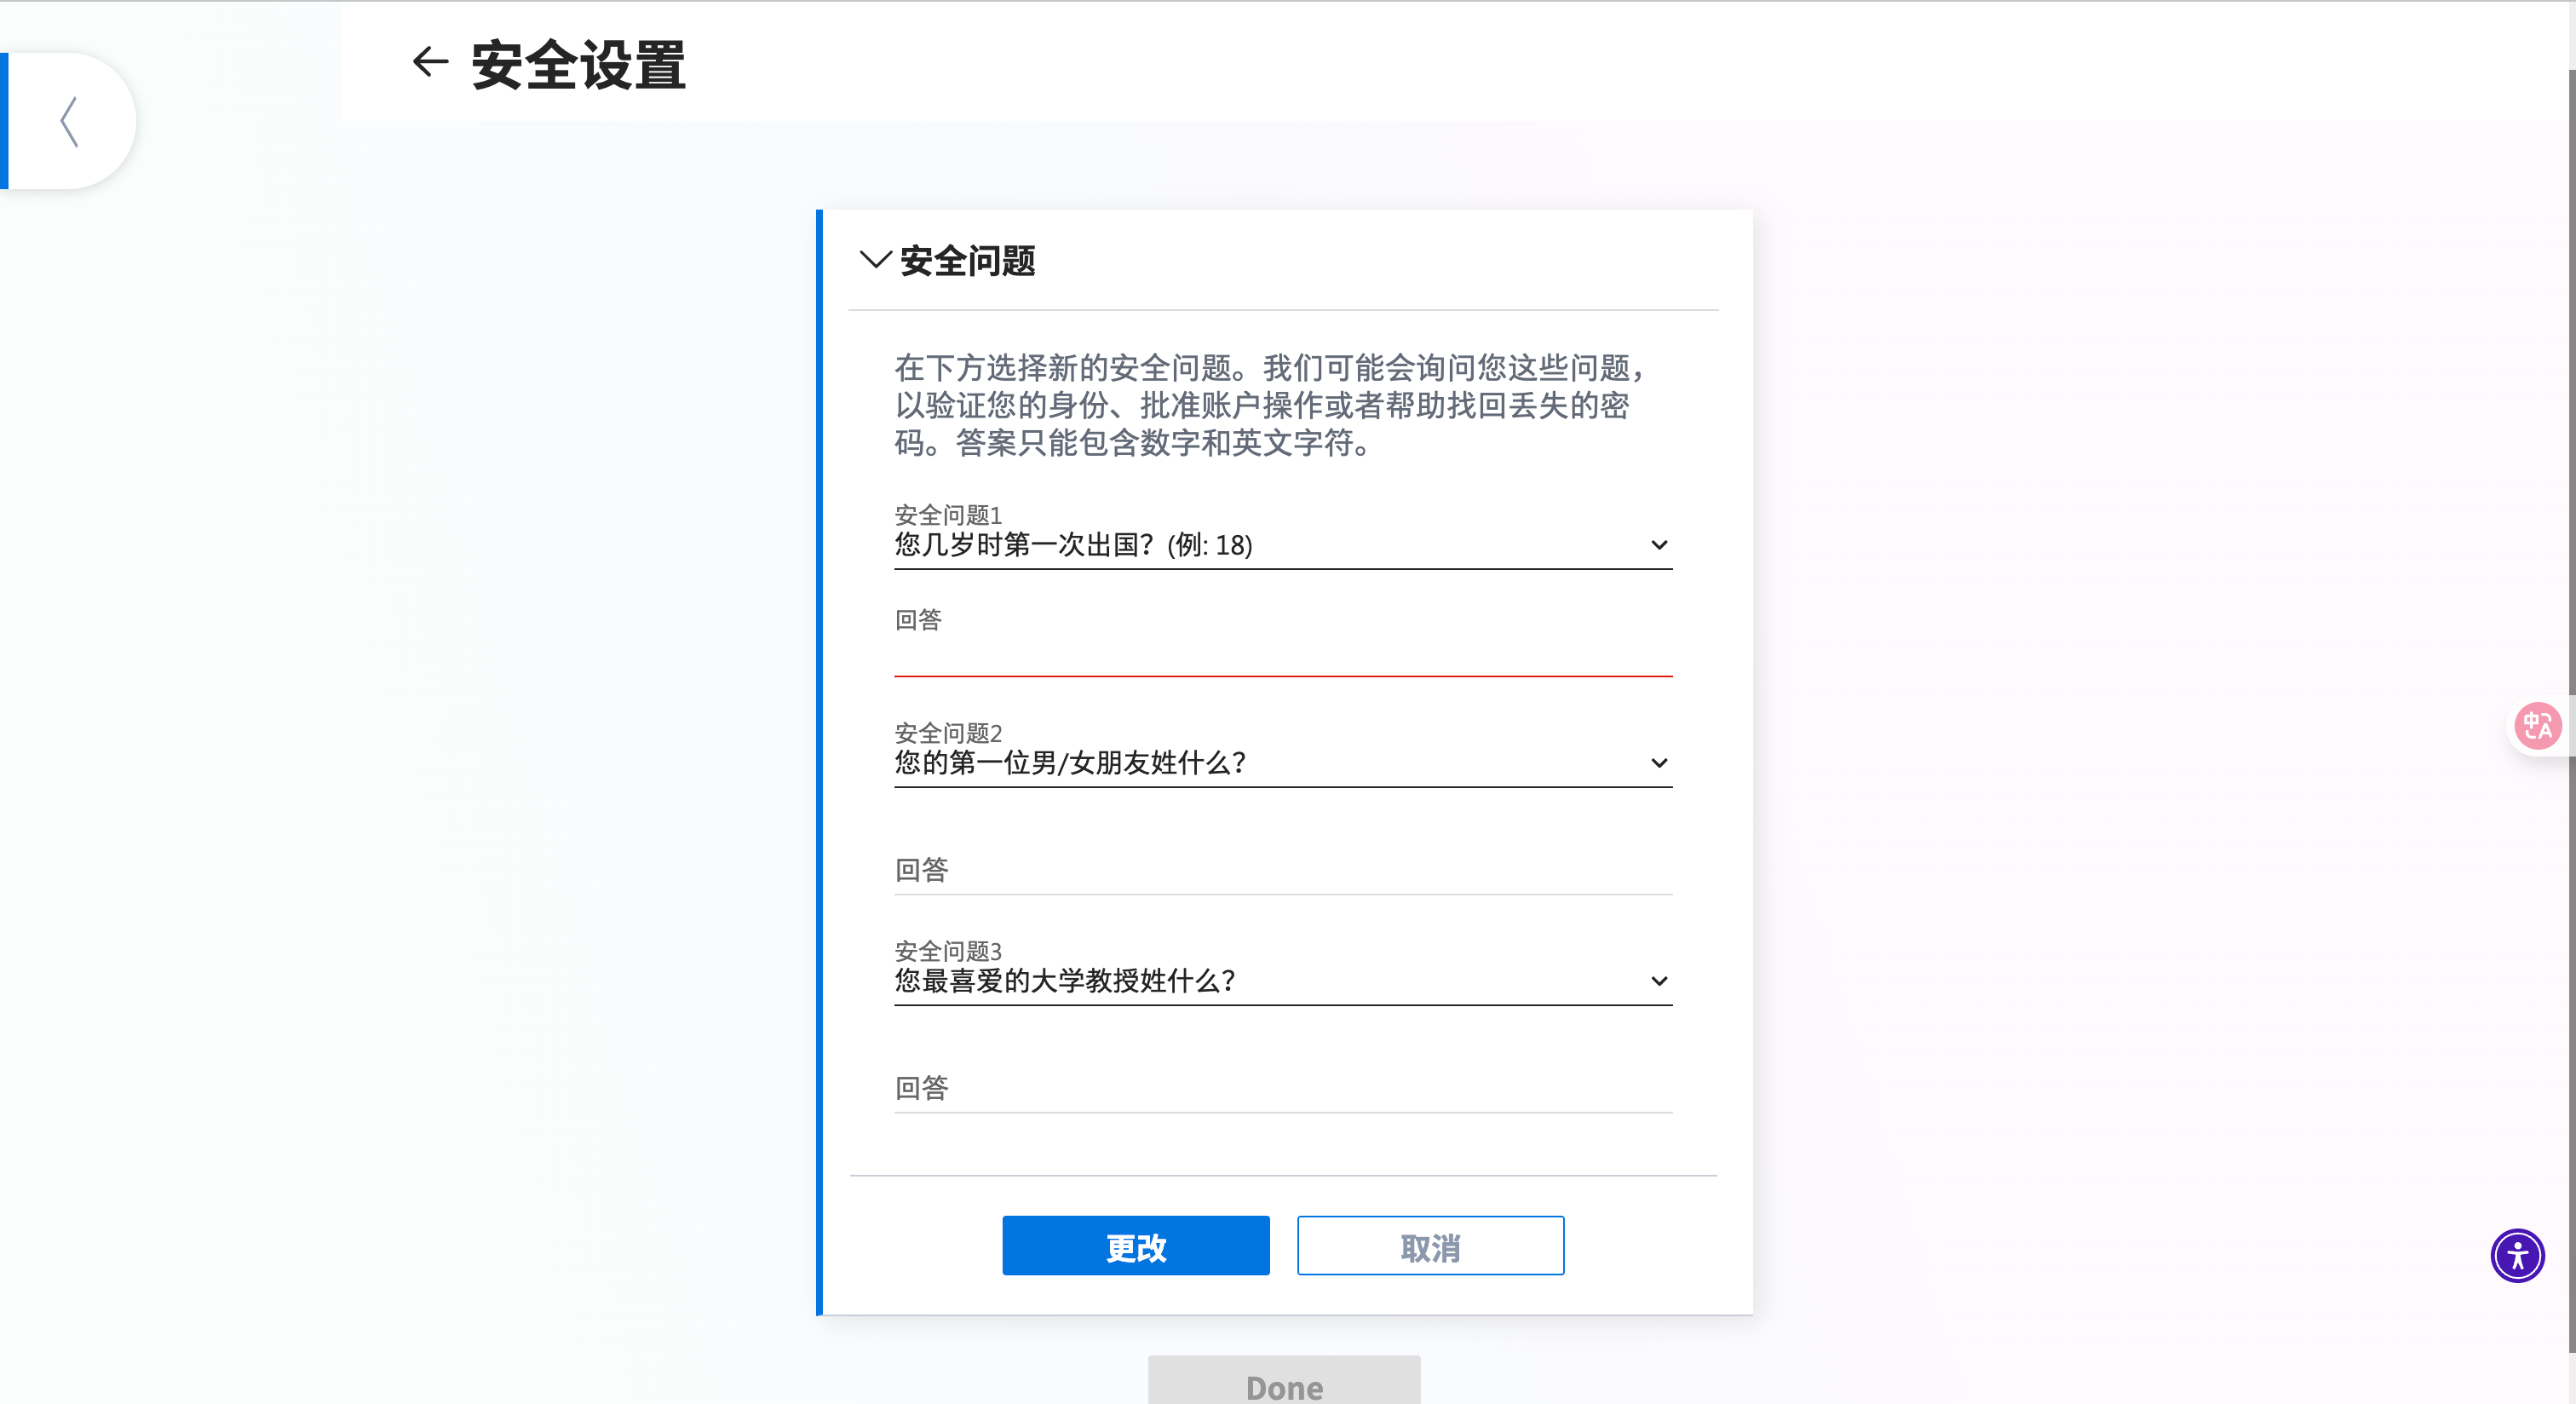Click the grey Done button

coord(1283,1384)
